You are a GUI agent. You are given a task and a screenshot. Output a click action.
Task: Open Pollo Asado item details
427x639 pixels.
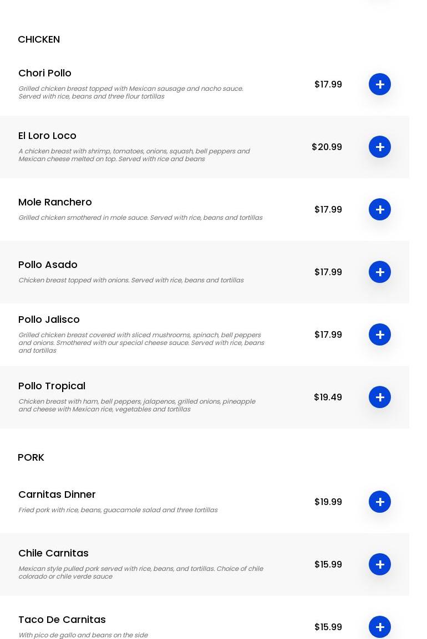[48, 265]
